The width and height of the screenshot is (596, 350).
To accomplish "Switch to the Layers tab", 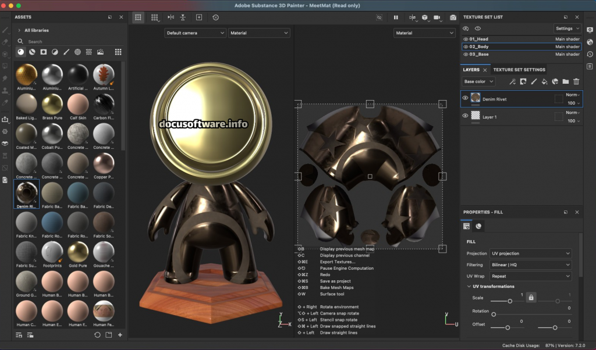I will click(x=471, y=70).
